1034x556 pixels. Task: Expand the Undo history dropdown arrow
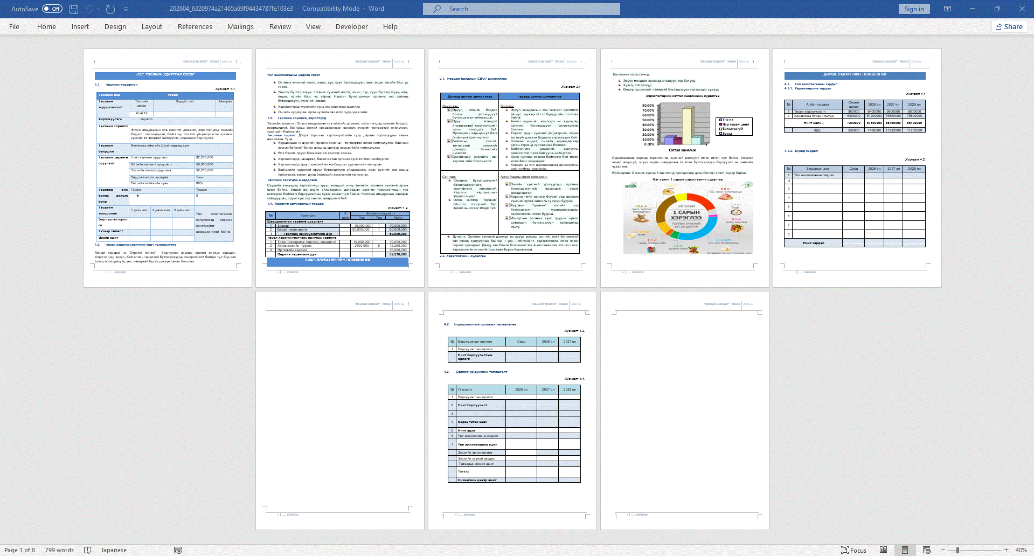pyautogui.click(x=99, y=9)
